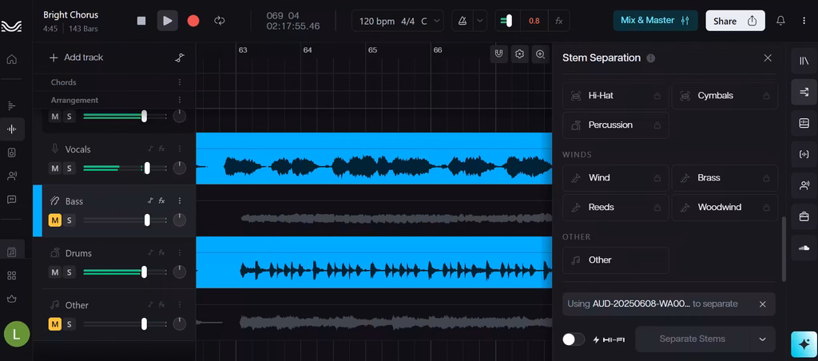Viewport: 818px width, 361px height.
Task: Open the crown premium icon
Action: pos(11,299)
